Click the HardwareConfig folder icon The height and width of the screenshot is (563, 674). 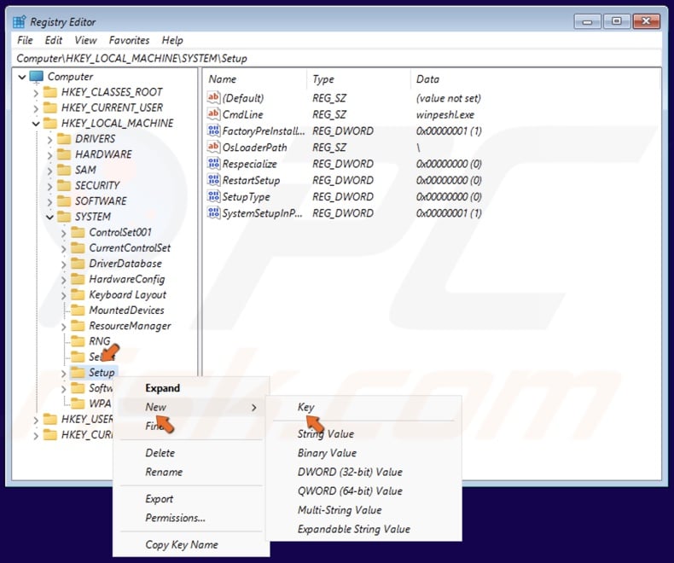(78, 279)
